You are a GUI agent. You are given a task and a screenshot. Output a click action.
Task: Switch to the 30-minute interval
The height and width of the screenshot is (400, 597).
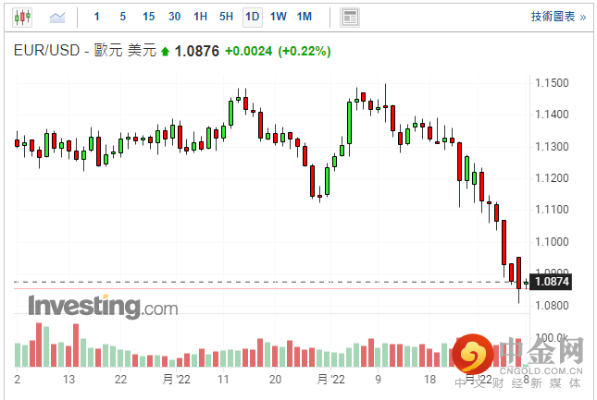[175, 17]
